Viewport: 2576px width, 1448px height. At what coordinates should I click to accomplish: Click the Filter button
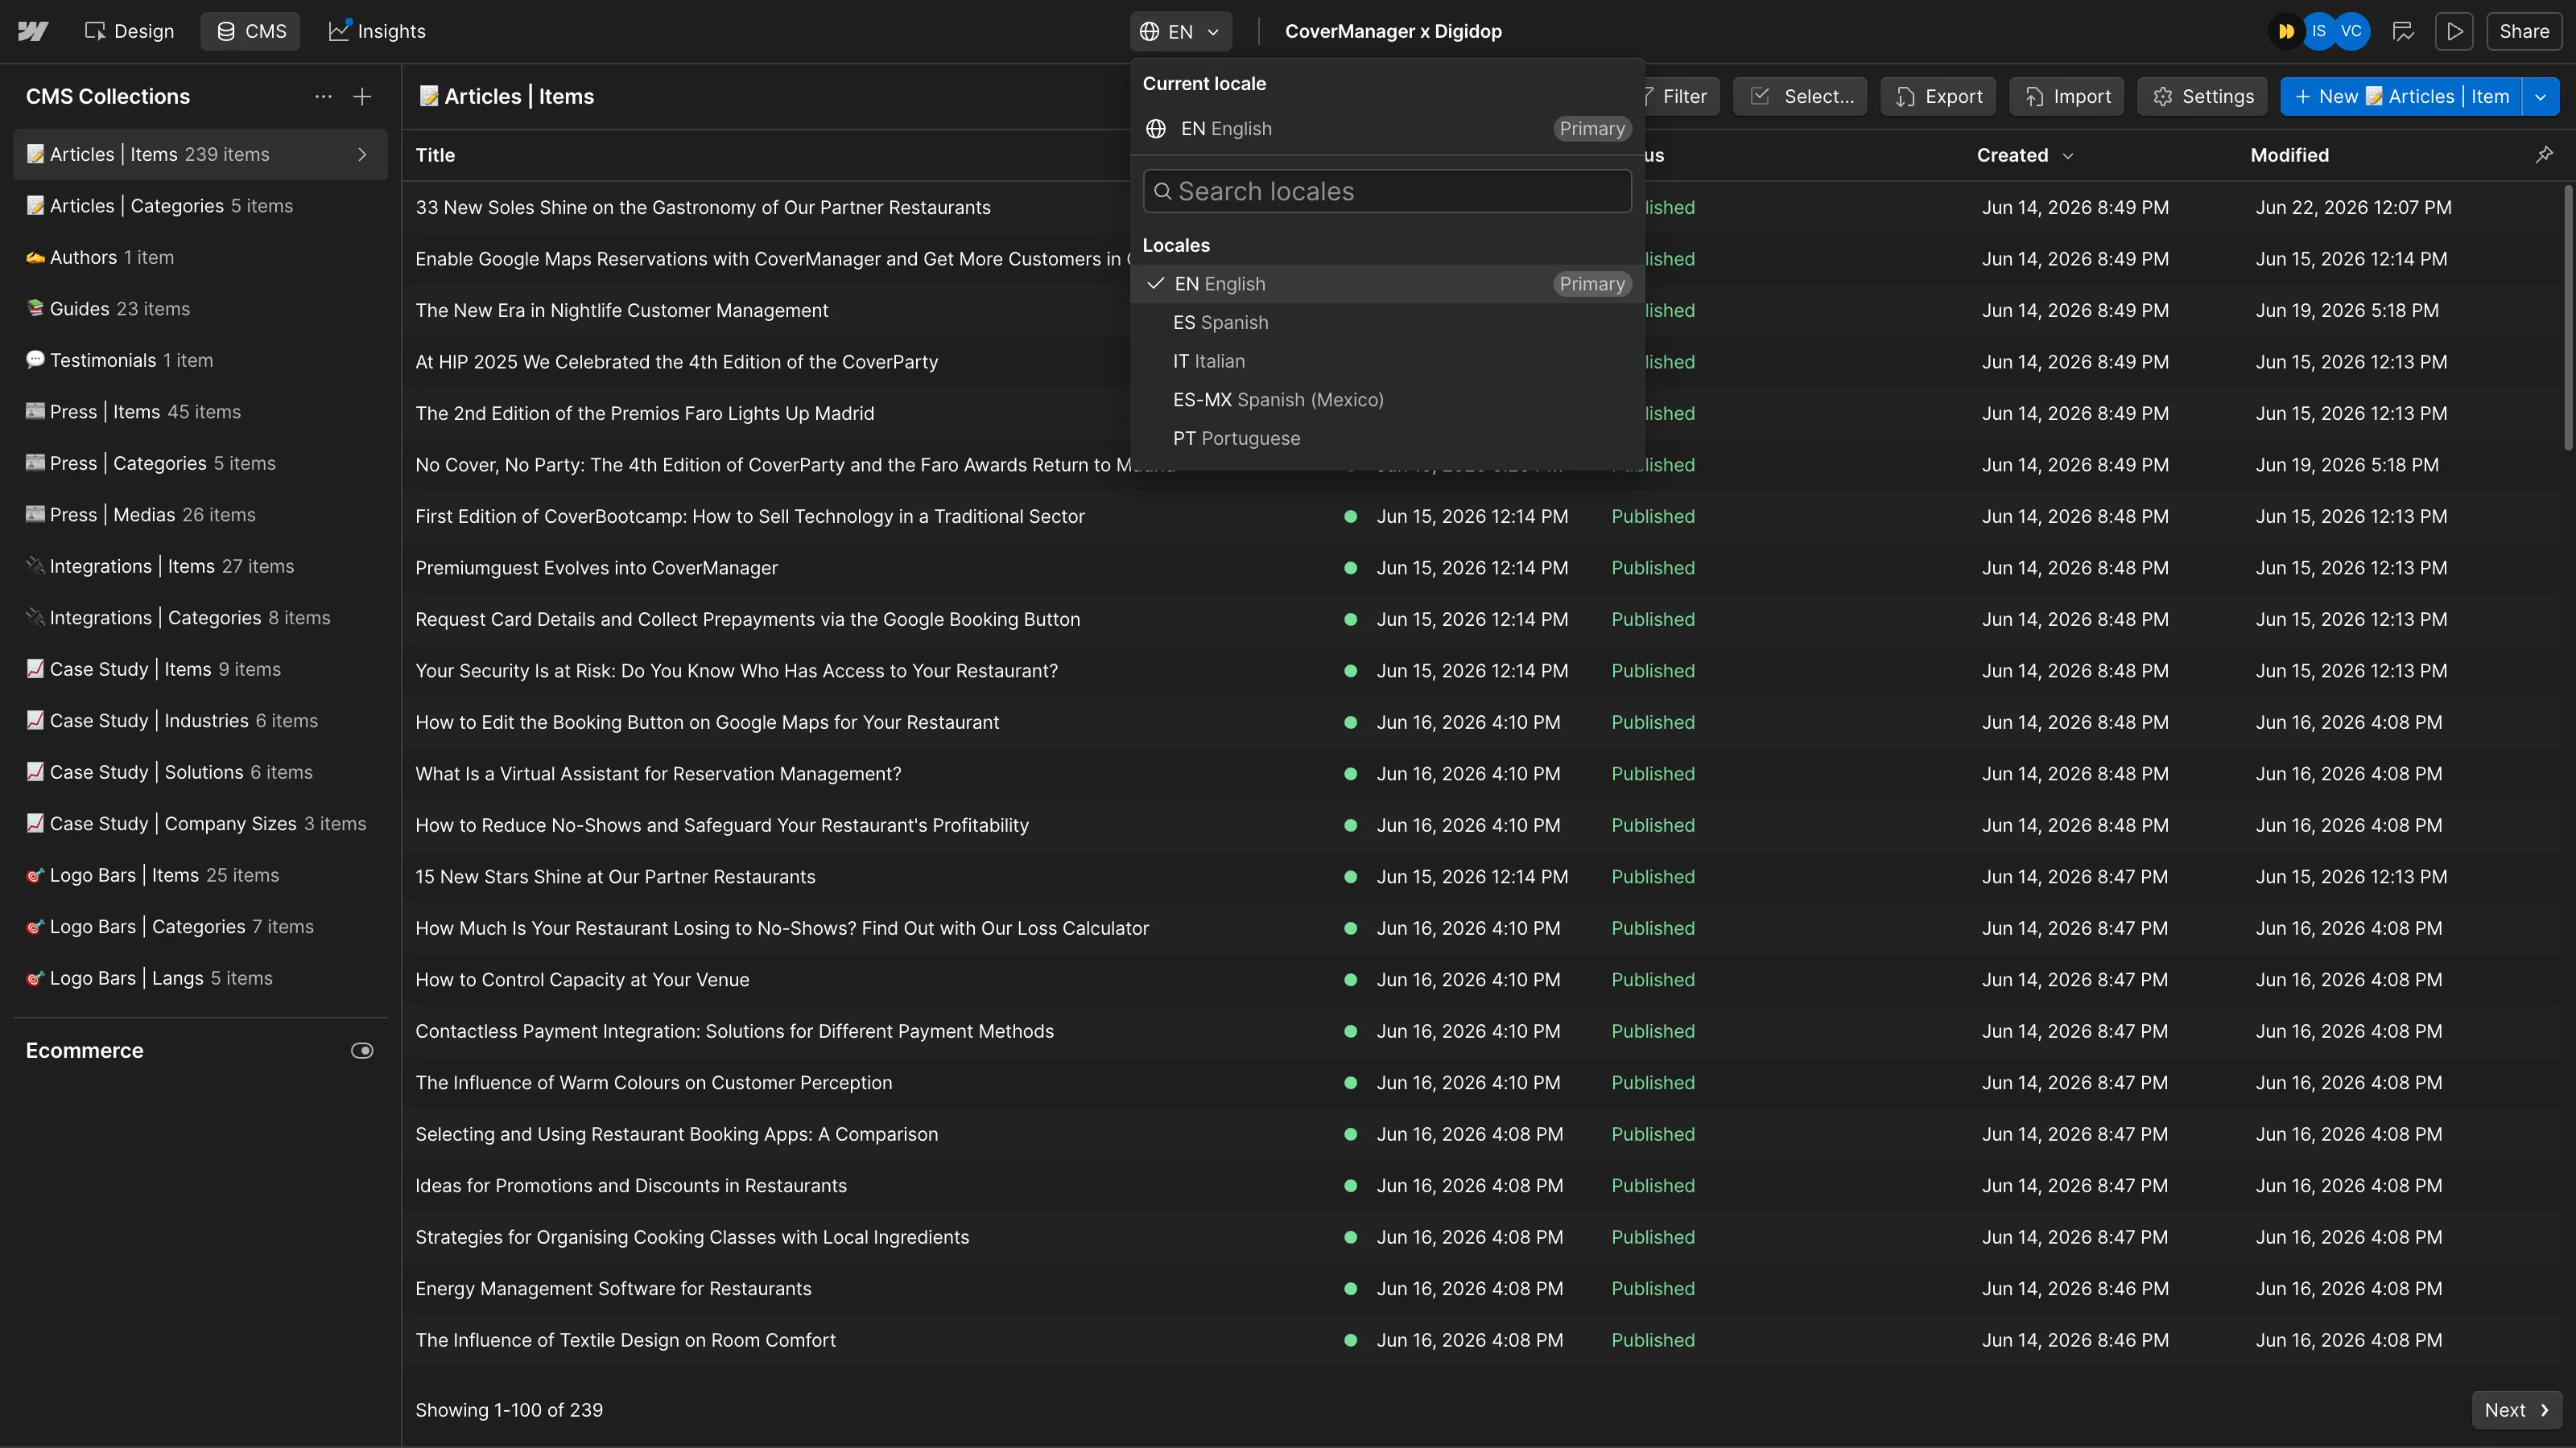click(x=1682, y=97)
